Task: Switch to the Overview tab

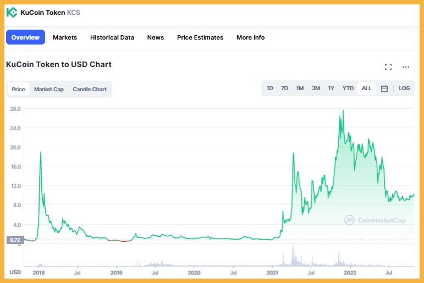Action: coord(25,37)
